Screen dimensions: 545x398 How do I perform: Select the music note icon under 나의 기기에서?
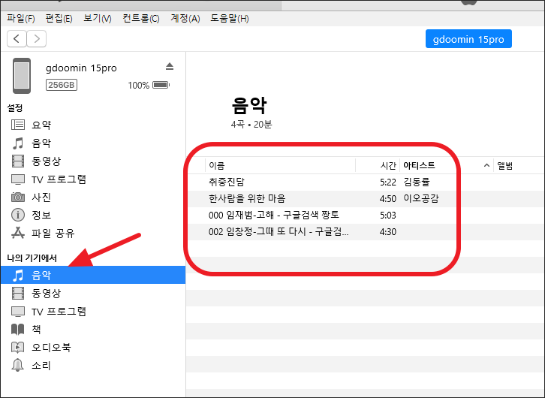click(18, 276)
